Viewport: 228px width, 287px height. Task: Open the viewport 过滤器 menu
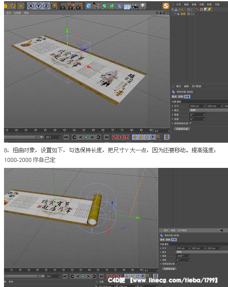(x=17, y=13)
